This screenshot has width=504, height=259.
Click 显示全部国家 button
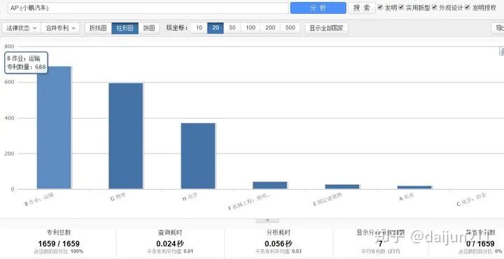pos(326,28)
